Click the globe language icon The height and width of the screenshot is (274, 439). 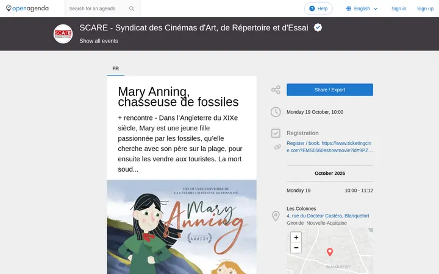pyautogui.click(x=349, y=9)
